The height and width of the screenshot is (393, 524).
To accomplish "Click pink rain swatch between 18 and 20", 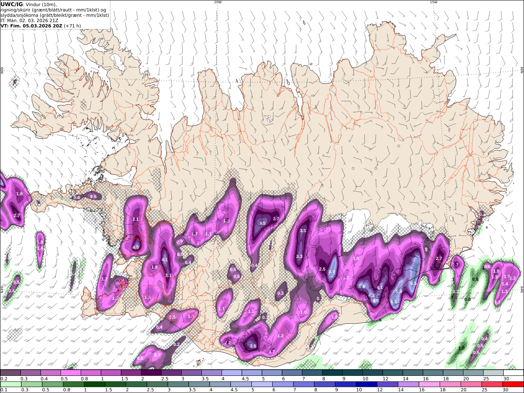I will click(x=450, y=384).
